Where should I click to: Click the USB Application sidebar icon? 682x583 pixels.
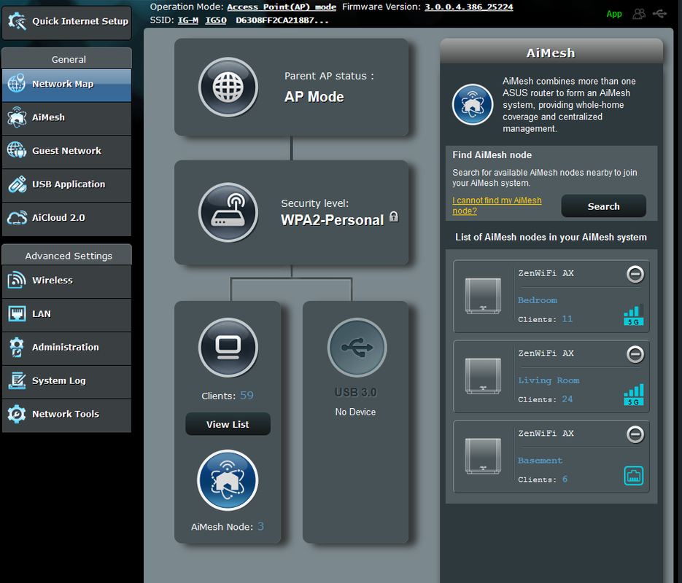coord(17,184)
